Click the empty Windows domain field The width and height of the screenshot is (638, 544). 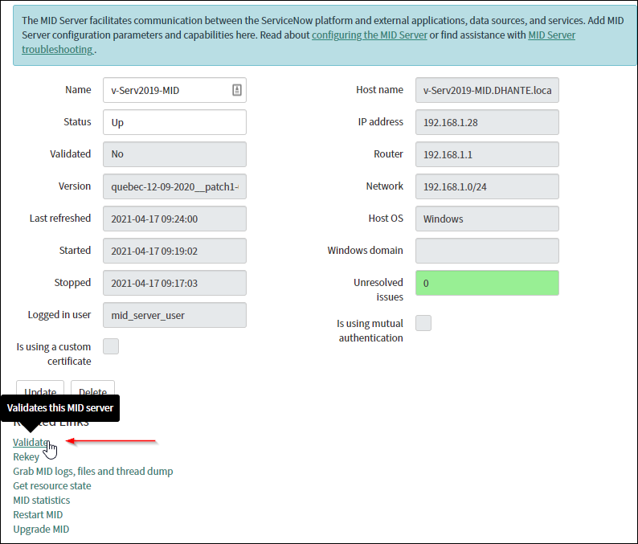point(487,251)
